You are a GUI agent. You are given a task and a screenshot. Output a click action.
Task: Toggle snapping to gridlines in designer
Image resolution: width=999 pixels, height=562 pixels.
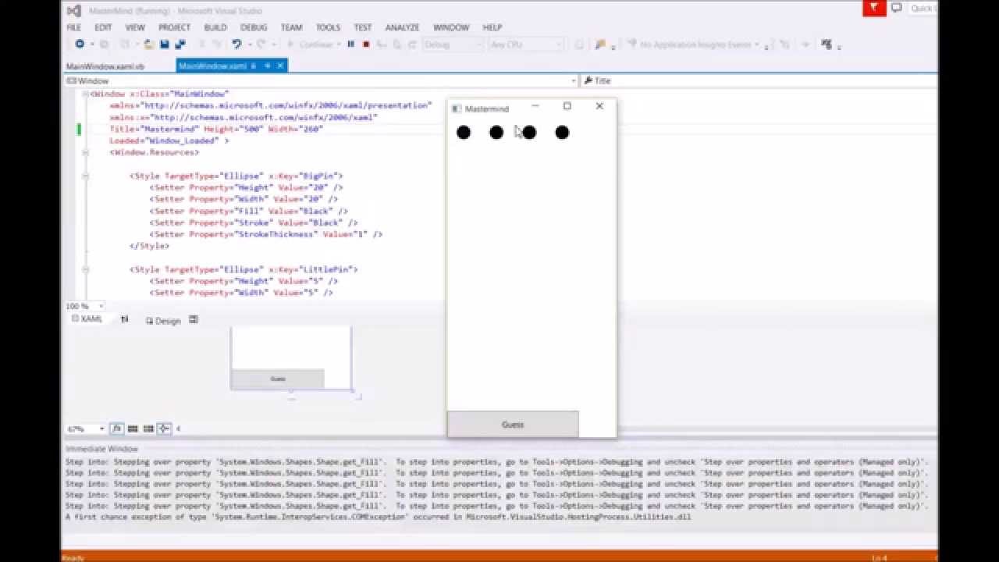pyautogui.click(x=148, y=429)
